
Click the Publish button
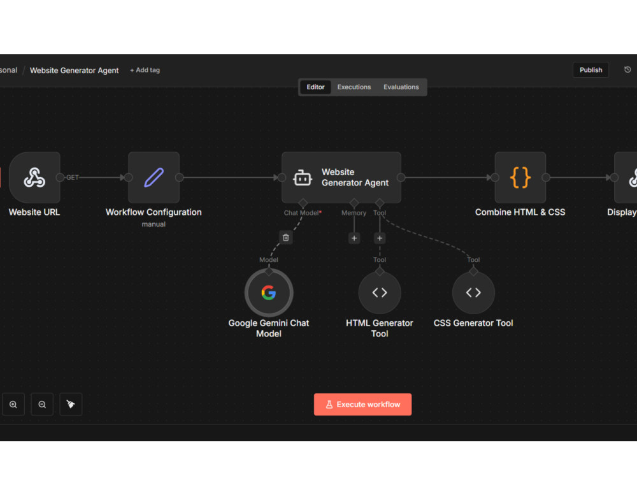click(590, 70)
